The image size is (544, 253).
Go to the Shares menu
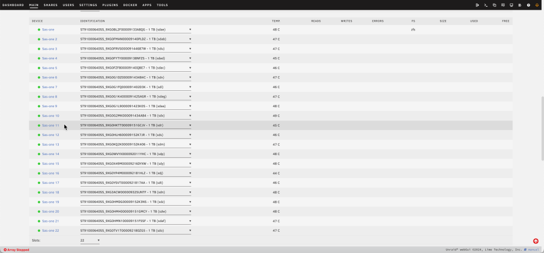click(x=51, y=5)
